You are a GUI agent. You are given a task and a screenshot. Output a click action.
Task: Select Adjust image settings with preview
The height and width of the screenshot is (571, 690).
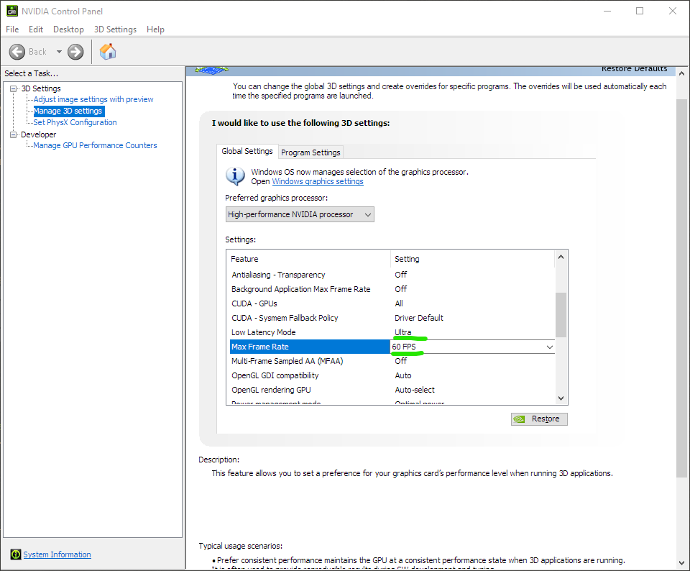[x=93, y=99]
